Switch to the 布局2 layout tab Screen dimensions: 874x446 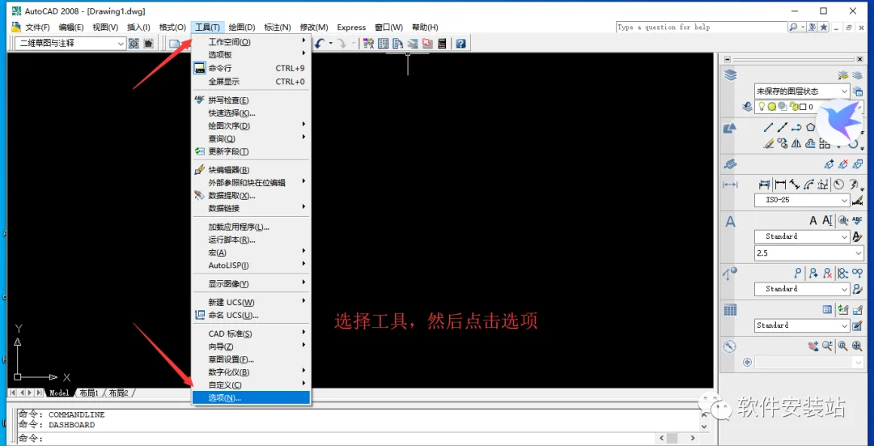118,393
